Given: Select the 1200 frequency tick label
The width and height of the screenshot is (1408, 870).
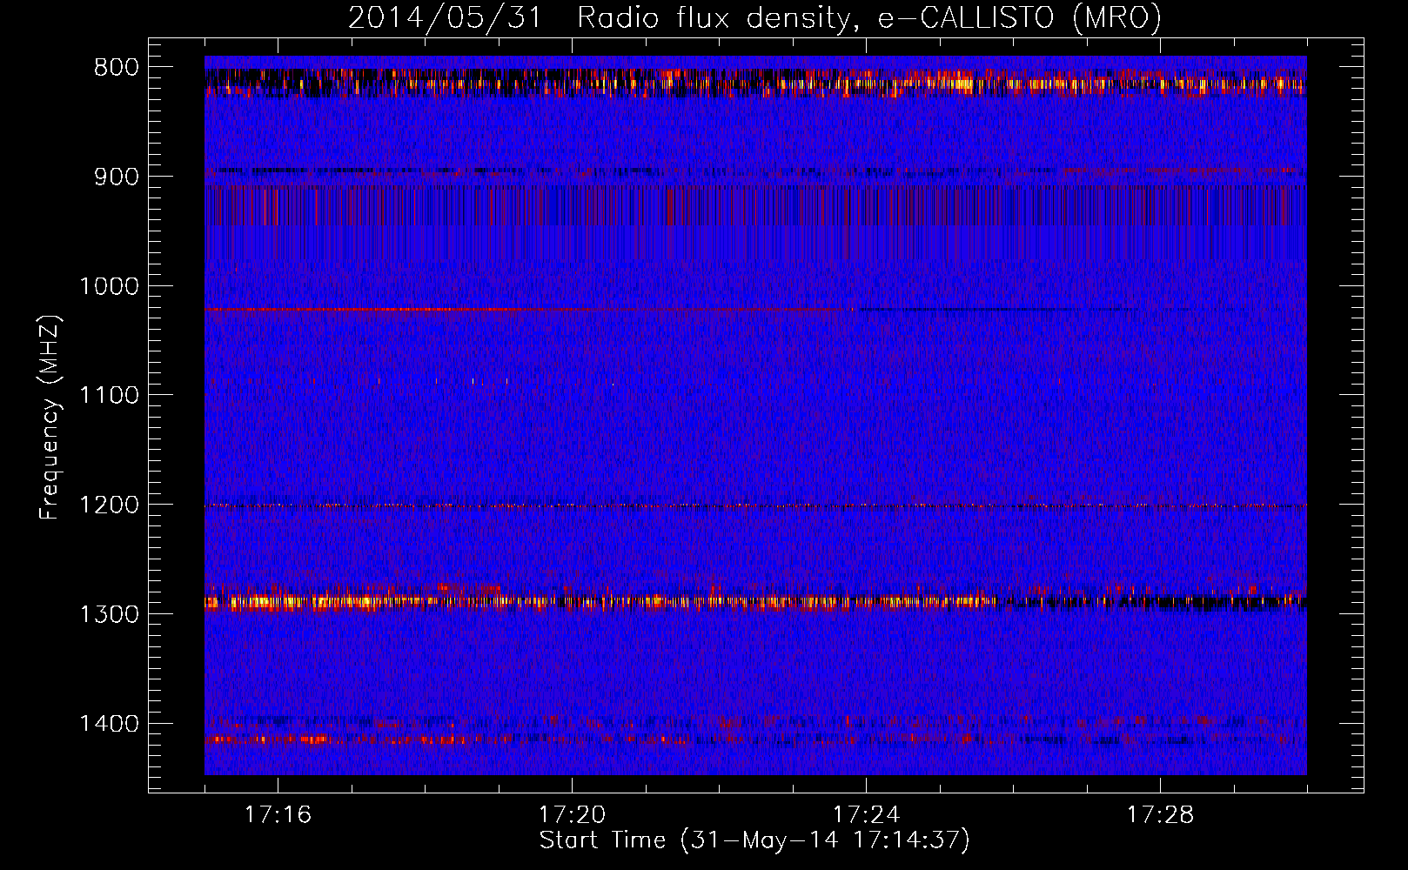Looking at the screenshot, I should click(109, 505).
